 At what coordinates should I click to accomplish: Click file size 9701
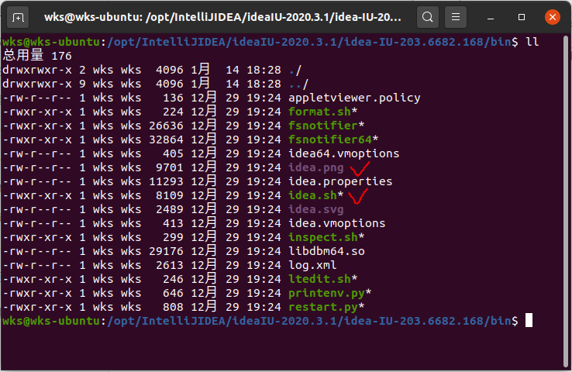click(170, 167)
